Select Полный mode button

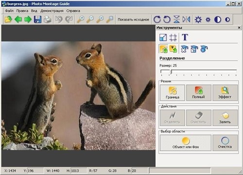click(199, 93)
